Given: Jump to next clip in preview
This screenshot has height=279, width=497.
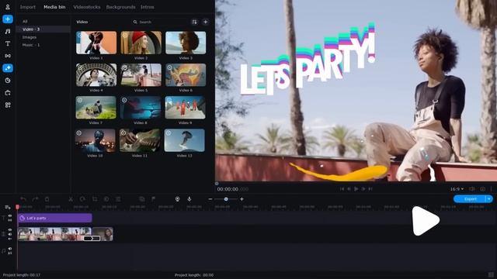Looking at the screenshot, I should pyautogui.click(x=370, y=189).
